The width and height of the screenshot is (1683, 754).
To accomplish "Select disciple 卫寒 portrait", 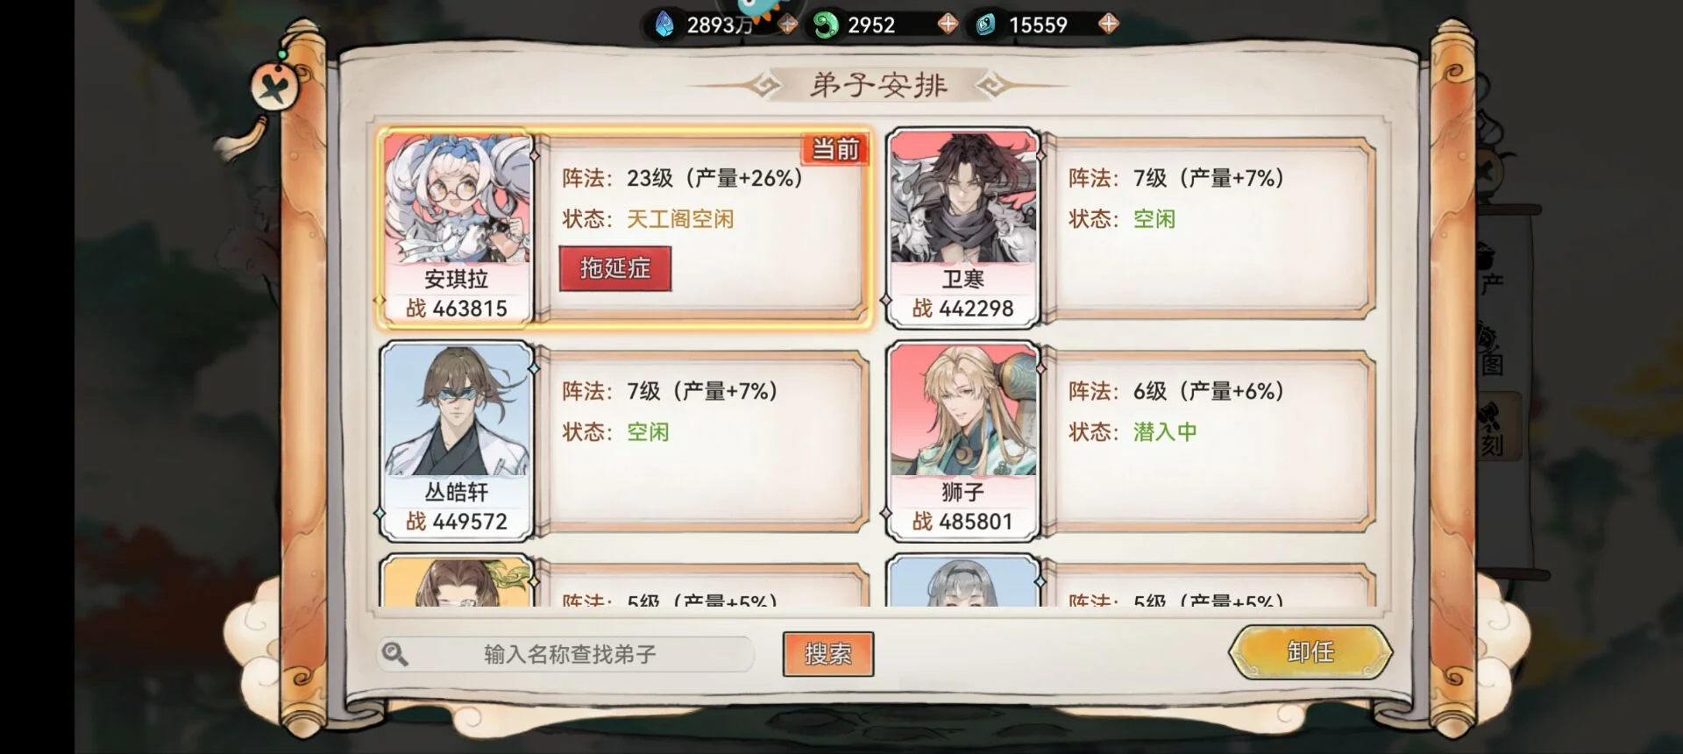I will pos(962,227).
